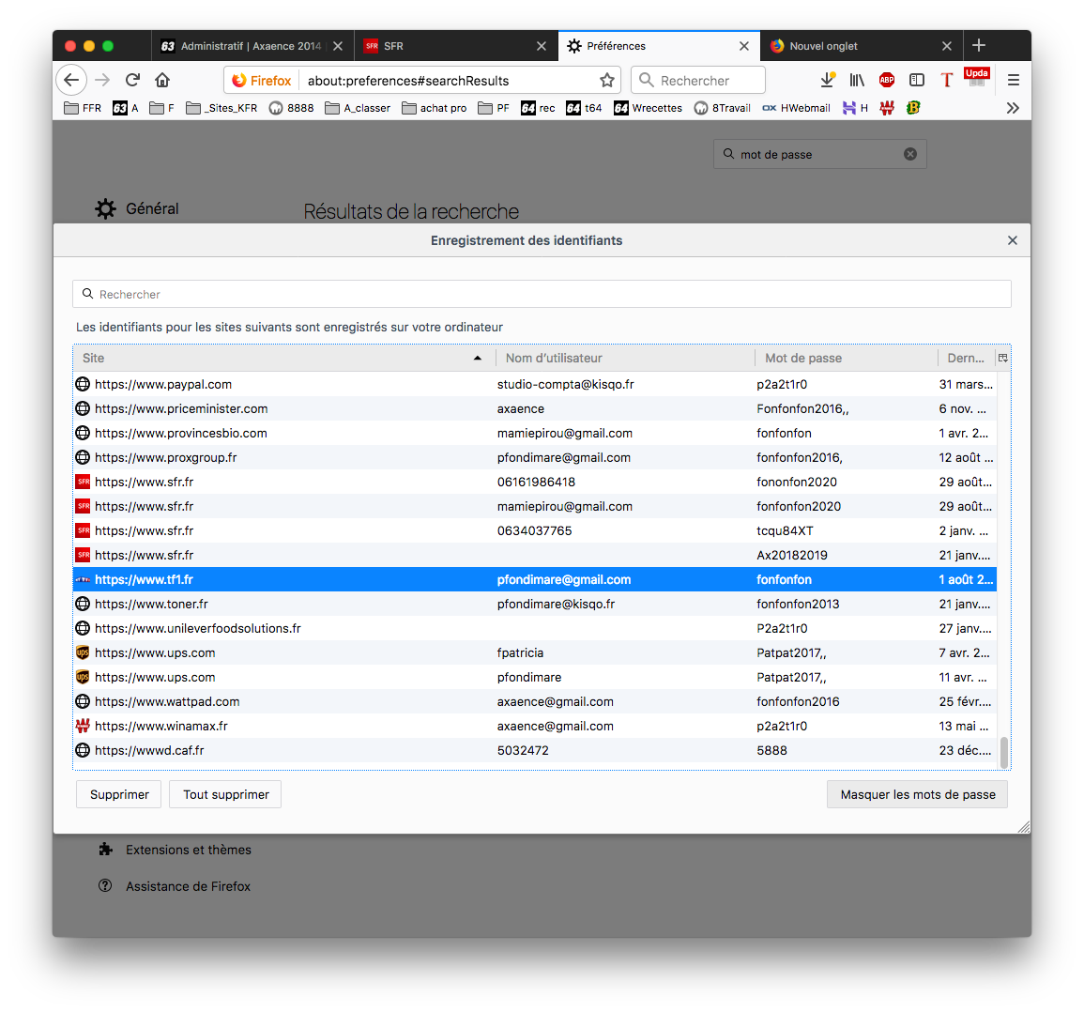This screenshot has height=1012, width=1084.
Task: Open the Wrecettes bookmark
Action: 648,108
